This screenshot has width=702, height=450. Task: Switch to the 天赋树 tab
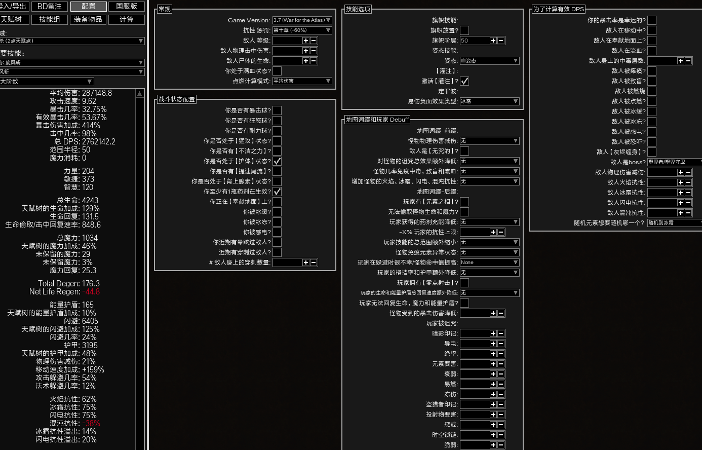click(12, 19)
